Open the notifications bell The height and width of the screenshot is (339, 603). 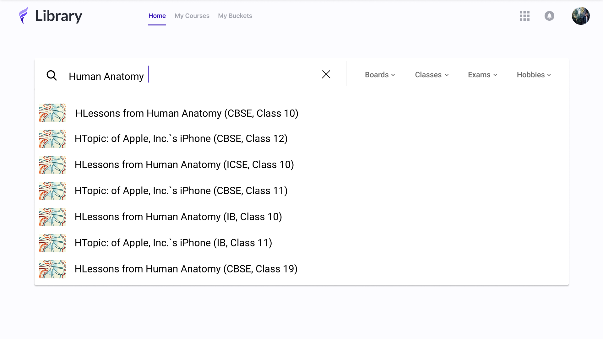tap(549, 16)
